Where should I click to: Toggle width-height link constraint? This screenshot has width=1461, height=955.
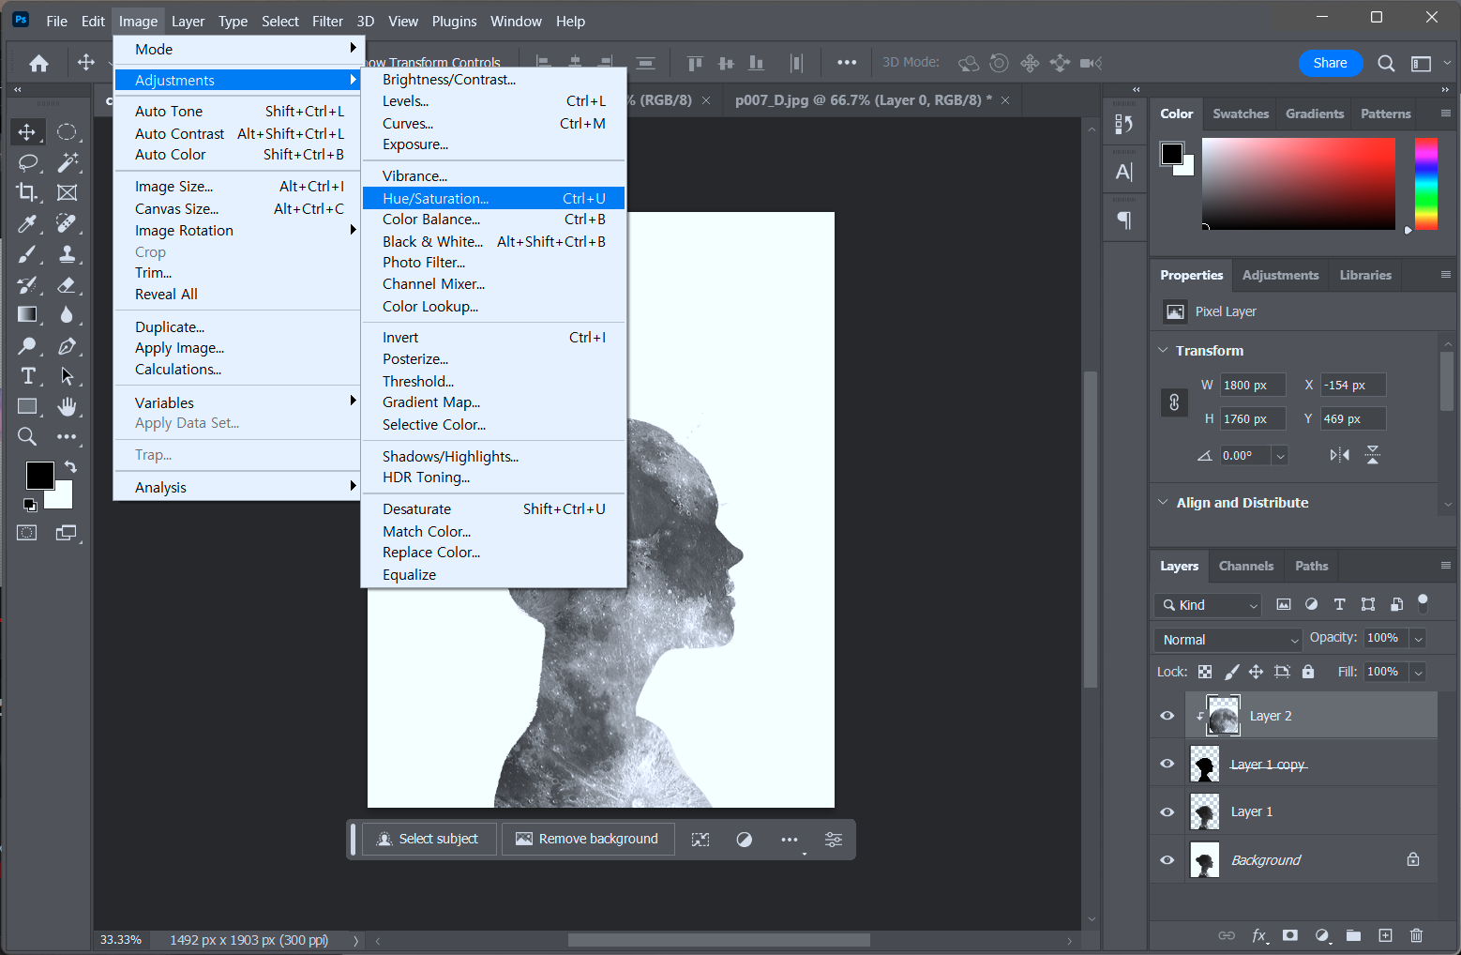click(x=1174, y=402)
